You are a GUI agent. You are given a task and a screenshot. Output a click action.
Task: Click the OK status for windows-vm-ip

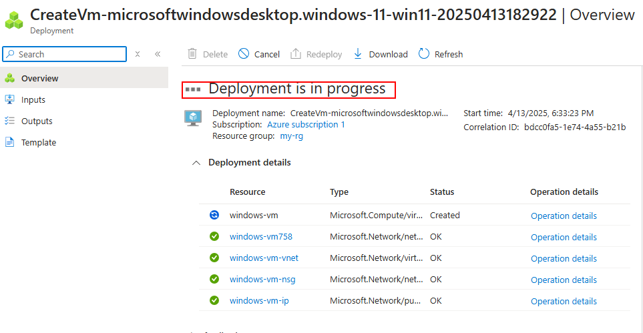pyautogui.click(x=436, y=300)
